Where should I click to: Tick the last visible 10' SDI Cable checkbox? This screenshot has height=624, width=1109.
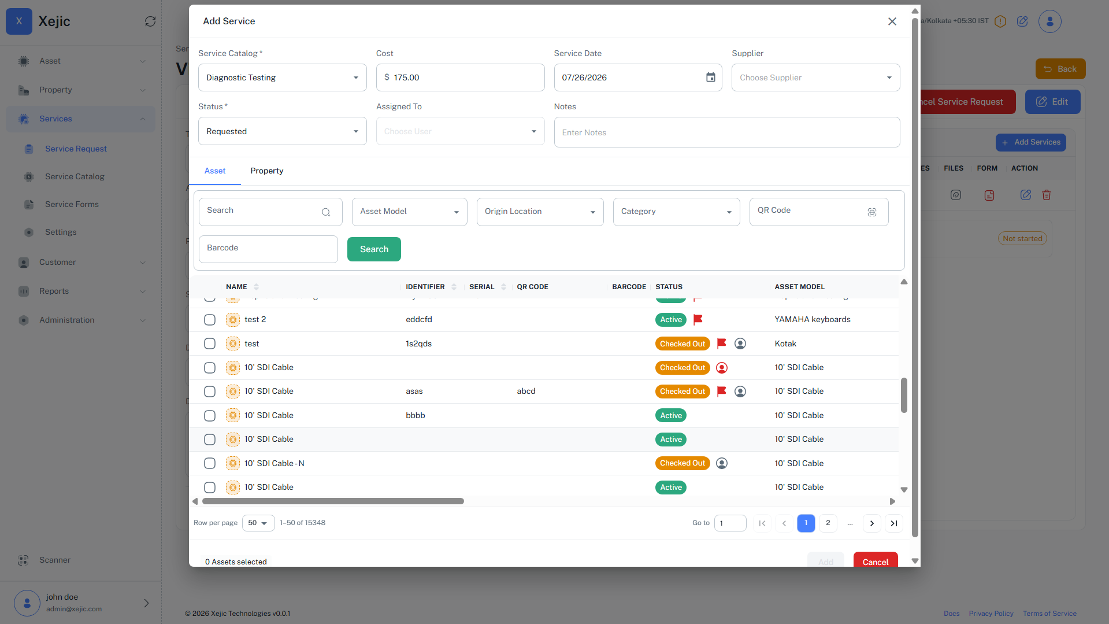click(210, 488)
